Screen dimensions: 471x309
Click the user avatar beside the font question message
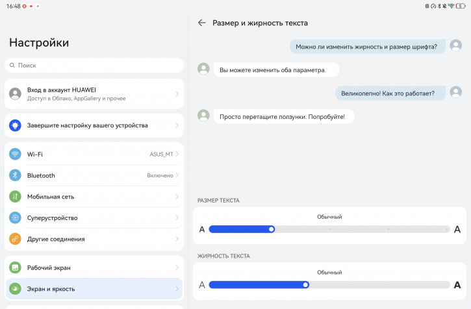pyautogui.click(x=455, y=45)
